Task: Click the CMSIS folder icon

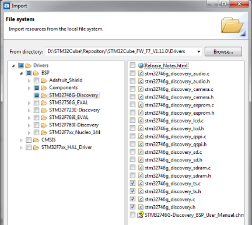Action: [x=36, y=140]
